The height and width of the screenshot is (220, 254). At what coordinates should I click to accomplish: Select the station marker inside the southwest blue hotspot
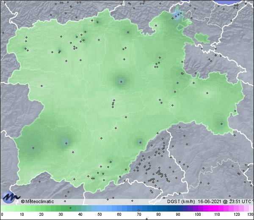pyautogui.click(x=66, y=143)
